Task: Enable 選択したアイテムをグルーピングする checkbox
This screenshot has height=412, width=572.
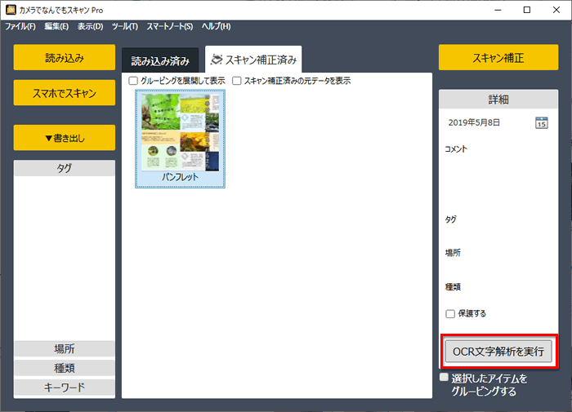Action: (444, 378)
